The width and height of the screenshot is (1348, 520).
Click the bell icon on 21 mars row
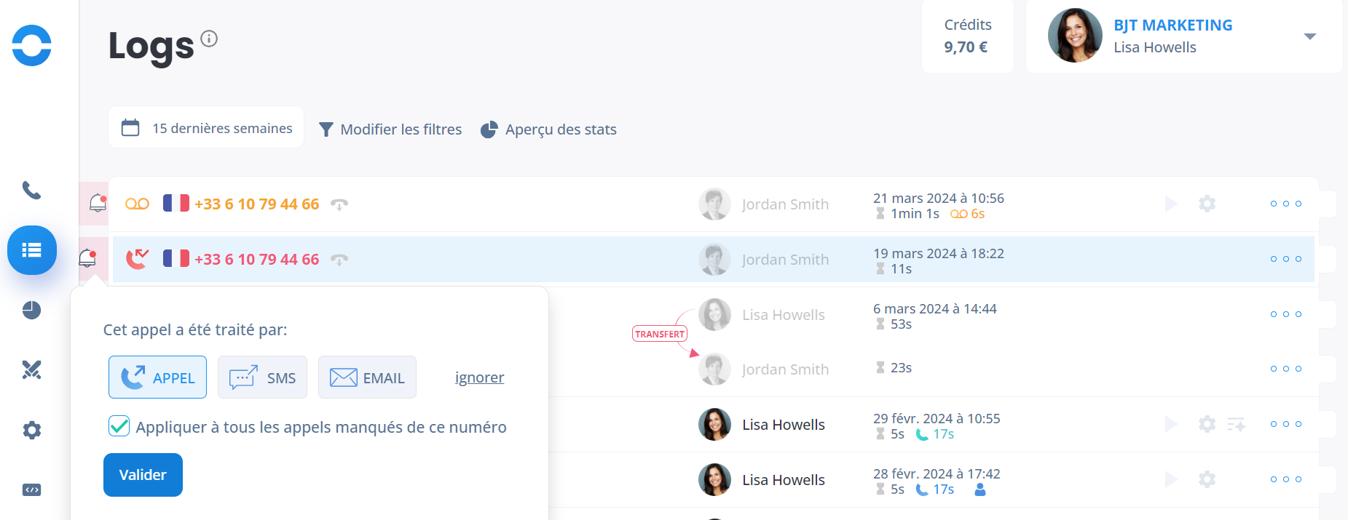[98, 203]
